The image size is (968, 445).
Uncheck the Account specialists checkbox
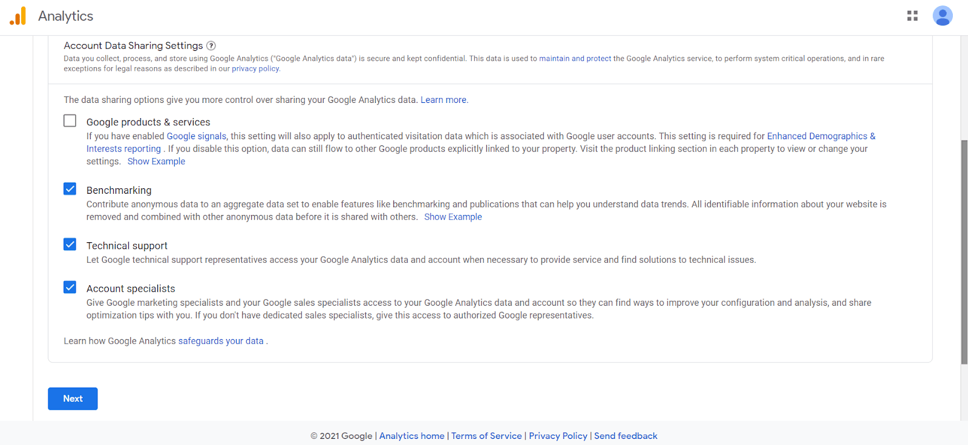coord(70,287)
